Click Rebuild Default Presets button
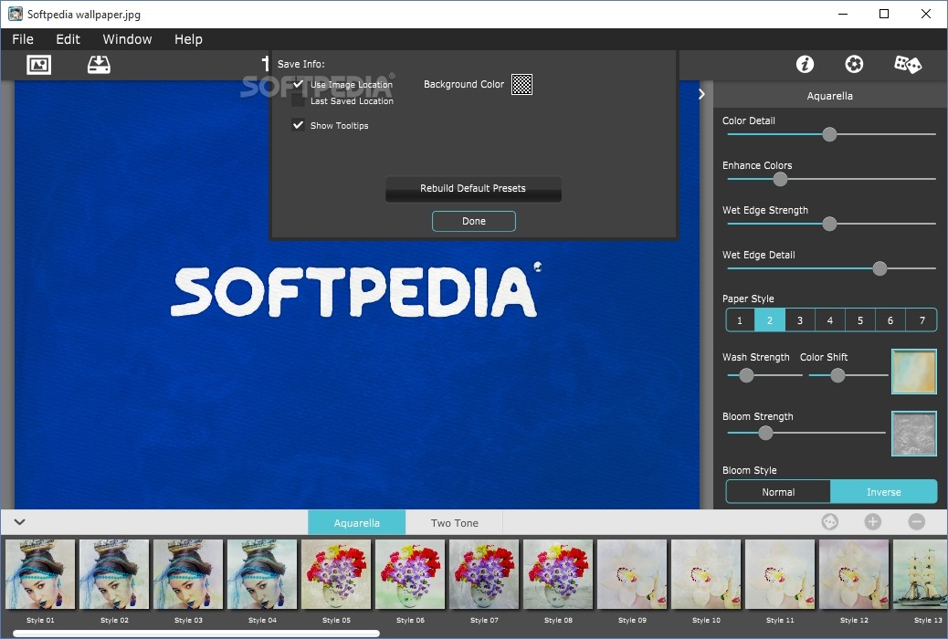The height and width of the screenshot is (639, 948). (473, 189)
